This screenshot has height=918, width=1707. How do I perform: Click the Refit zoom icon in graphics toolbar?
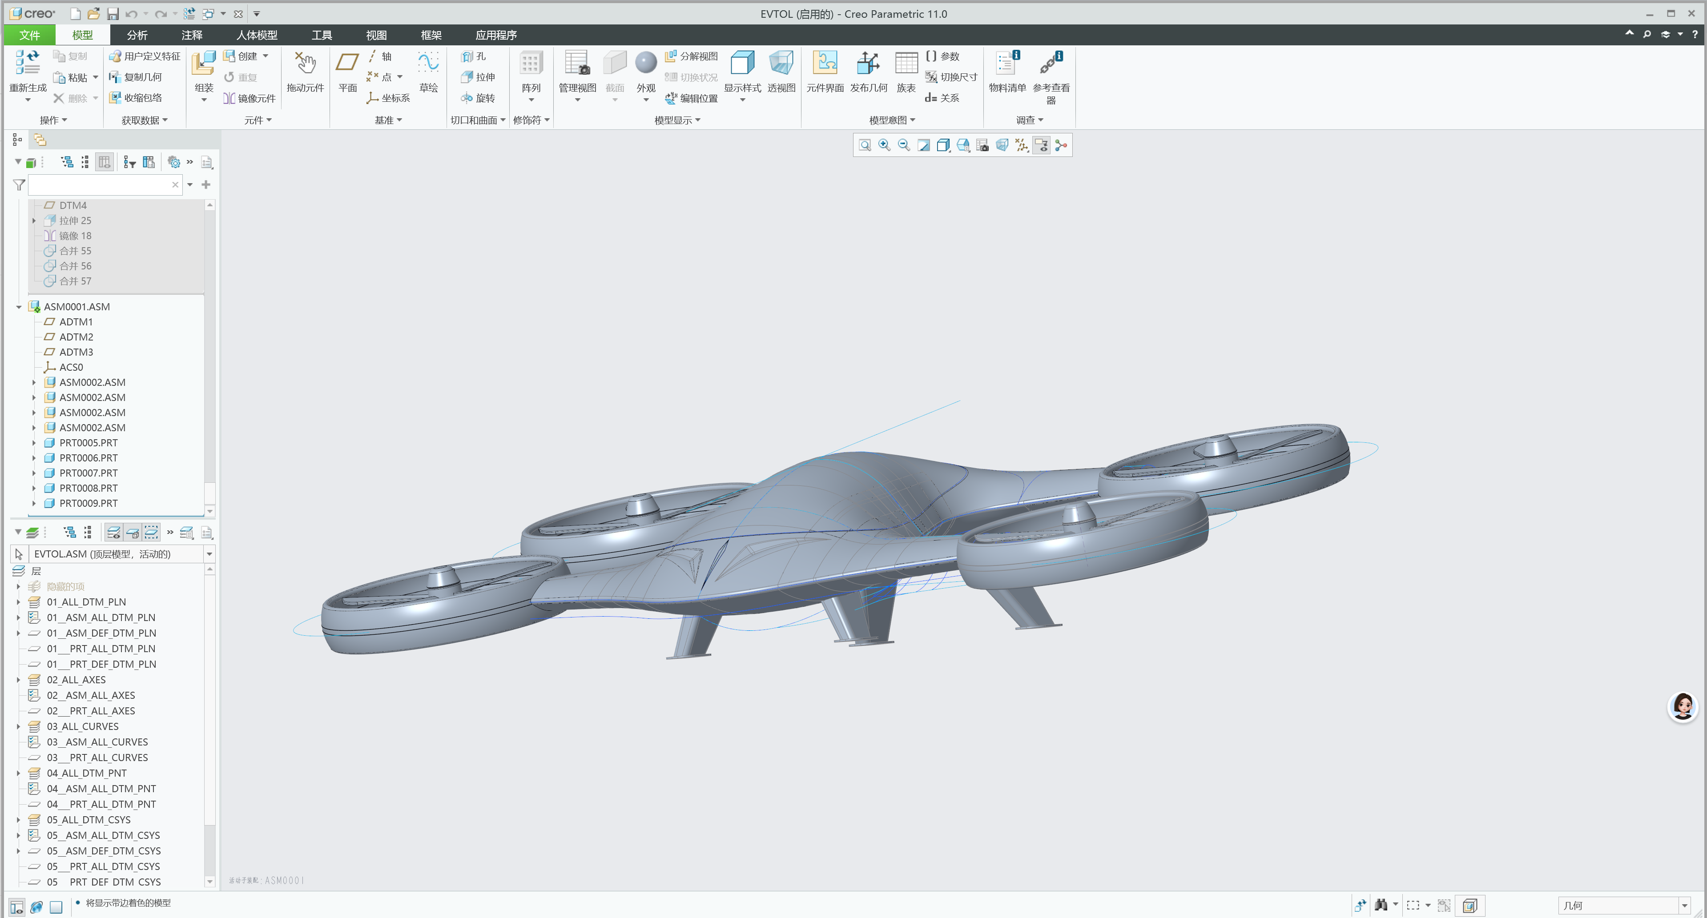865,145
